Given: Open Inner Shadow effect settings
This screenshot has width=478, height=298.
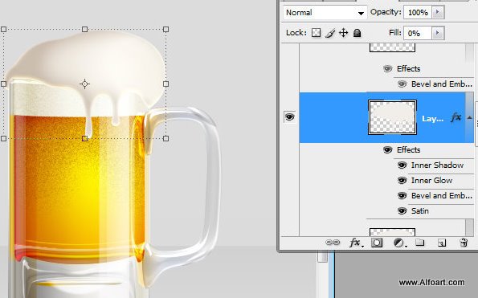Looking at the screenshot, I should coord(437,165).
